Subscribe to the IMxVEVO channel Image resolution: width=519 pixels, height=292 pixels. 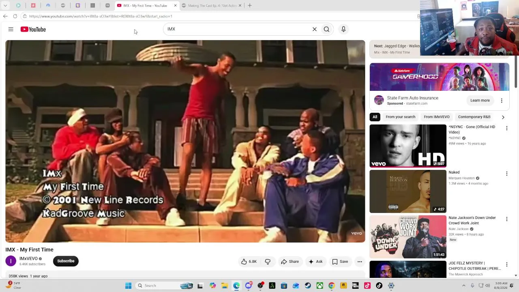(66, 261)
